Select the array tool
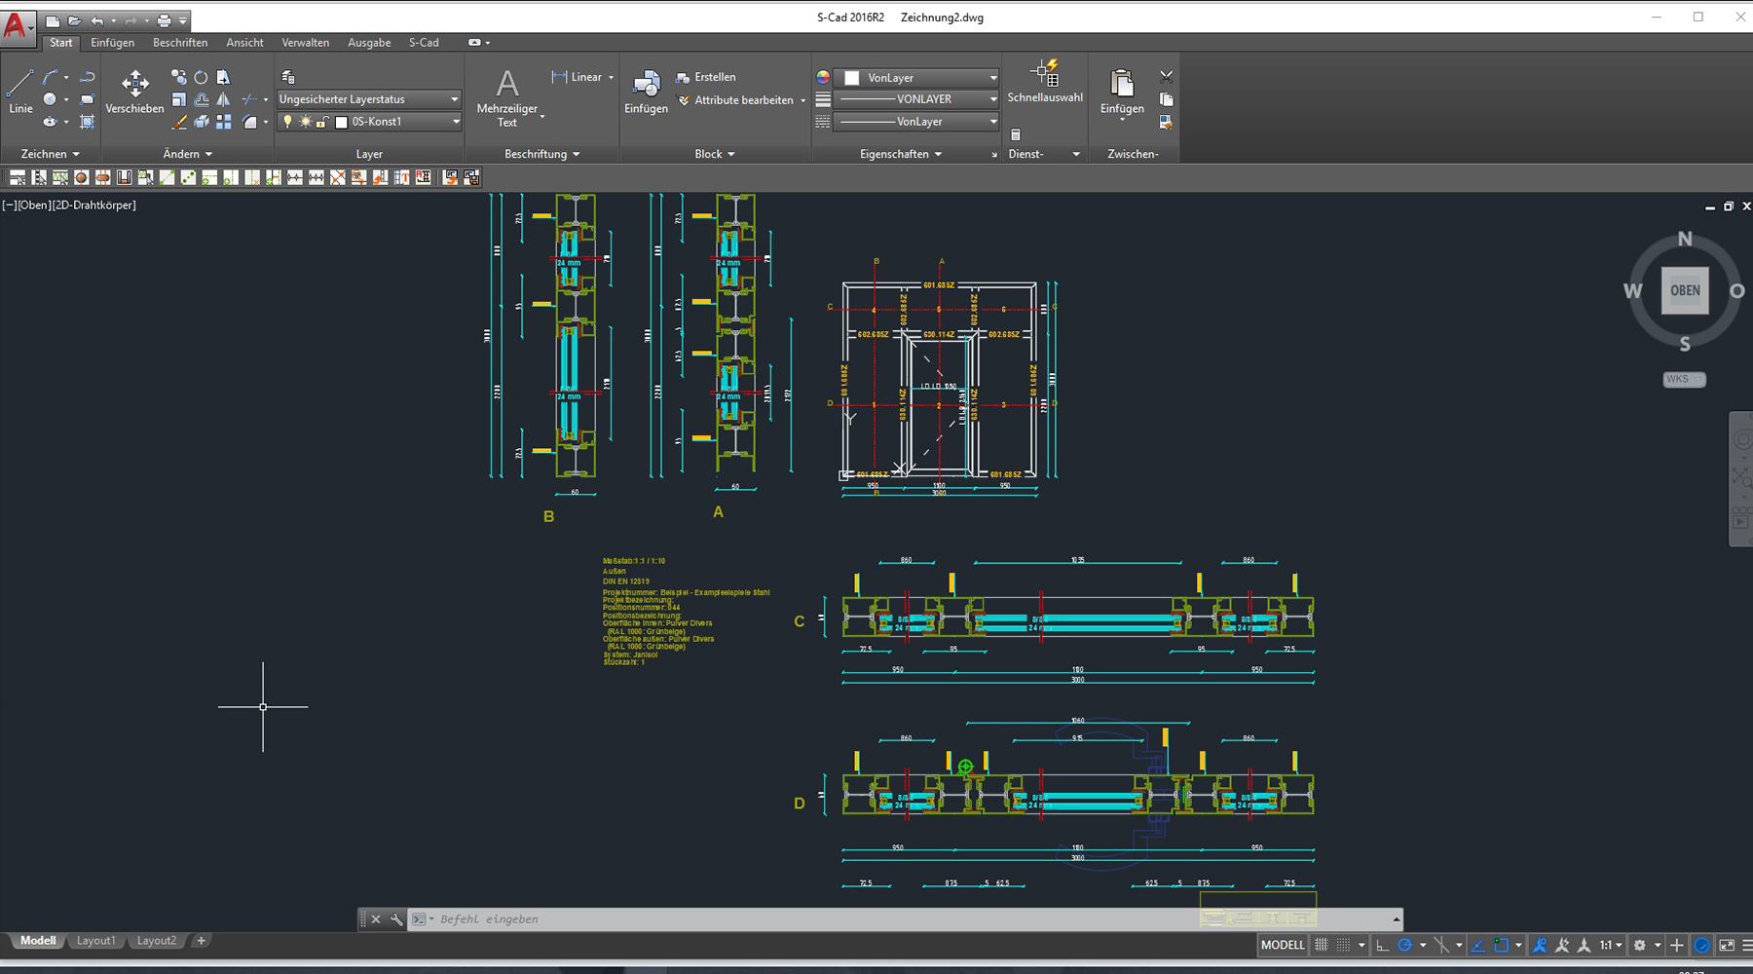The image size is (1753, 974). (223, 122)
